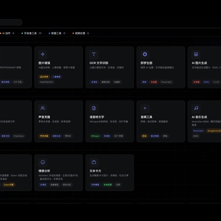Click the RealESRGAN tag
The image size is (221, 221).
coord(46,82)
